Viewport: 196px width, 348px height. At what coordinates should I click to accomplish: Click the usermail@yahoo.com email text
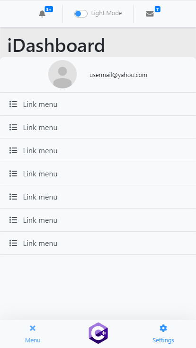[x=118, y=75]
